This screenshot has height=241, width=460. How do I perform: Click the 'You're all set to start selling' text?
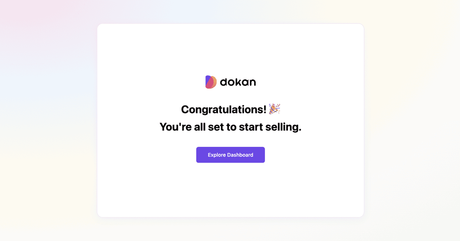(x=230, y=127)
